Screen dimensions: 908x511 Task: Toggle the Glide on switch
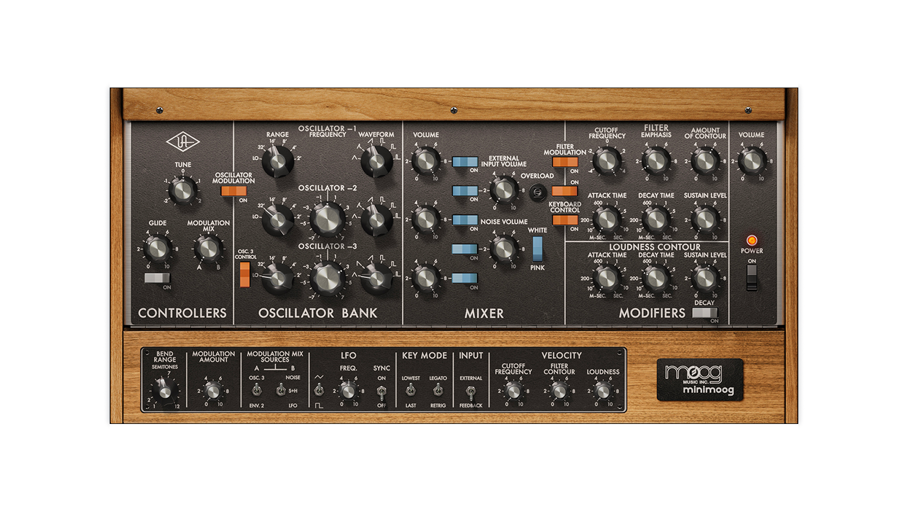[x=157, y=278]
